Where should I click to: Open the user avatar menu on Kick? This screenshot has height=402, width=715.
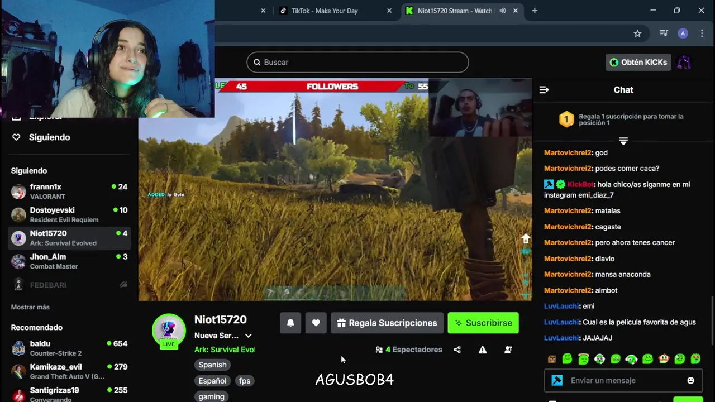click(x=684, y=62)
